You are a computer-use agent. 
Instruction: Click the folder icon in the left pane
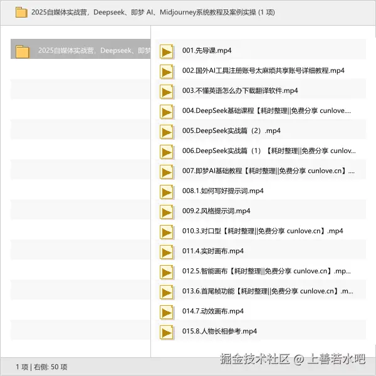pyautogui.click(x=23, y=51)
